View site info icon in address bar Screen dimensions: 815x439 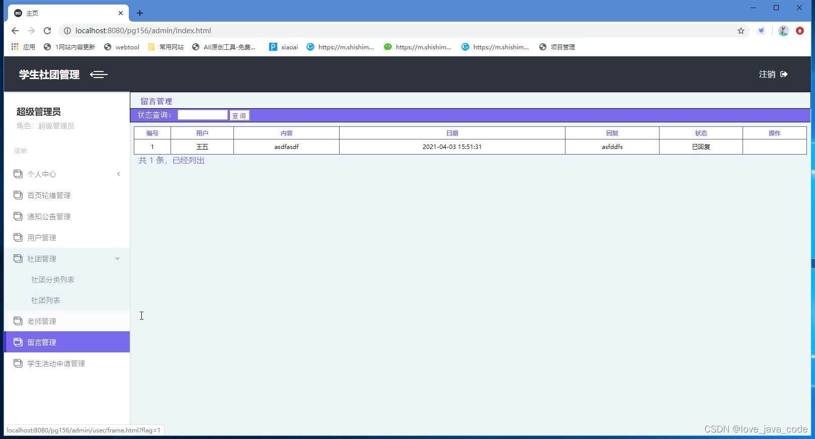67,31
